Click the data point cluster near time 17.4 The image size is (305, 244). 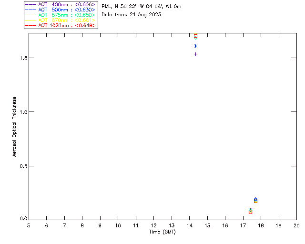click(x=250, y=211)
